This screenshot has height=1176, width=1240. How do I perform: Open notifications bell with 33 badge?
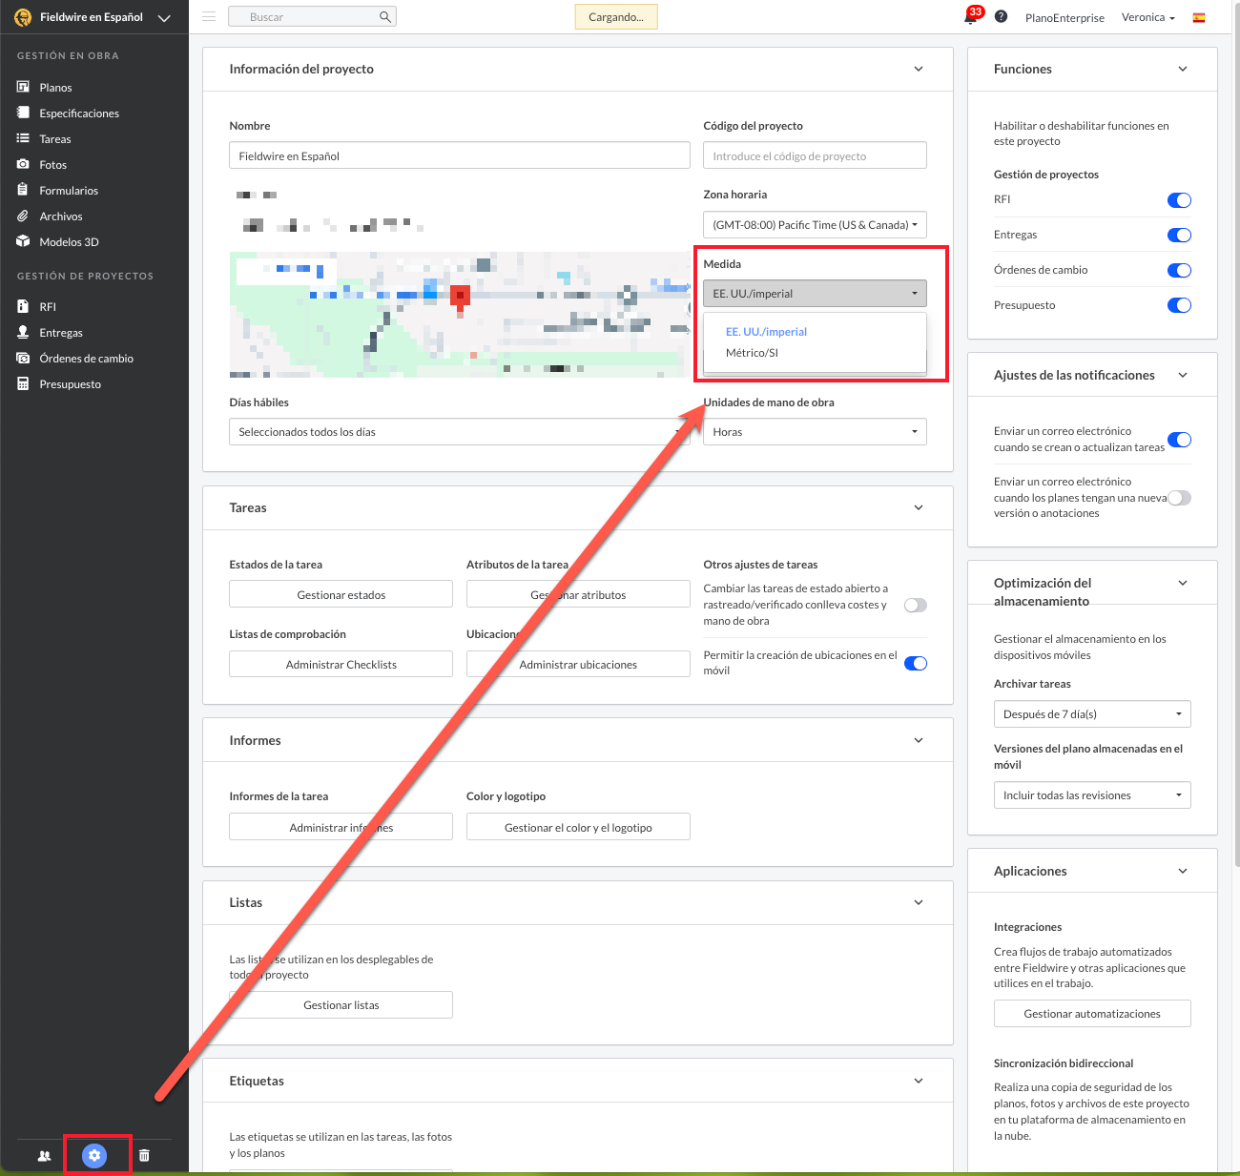point(971,16)
